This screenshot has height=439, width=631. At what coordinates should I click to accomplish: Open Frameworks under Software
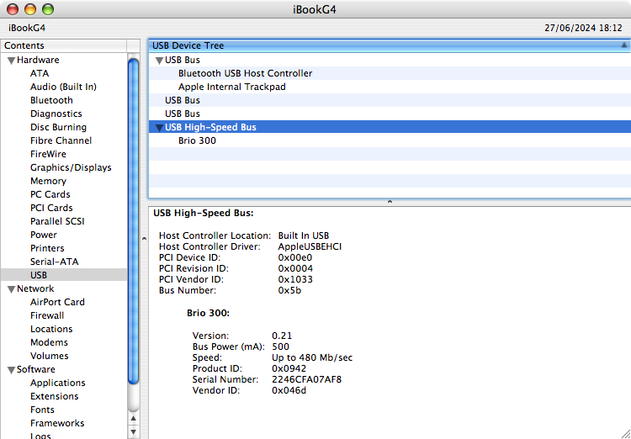[x=57, y=423]
